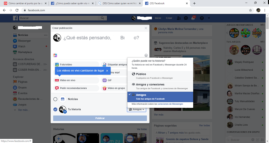Select Foto/video option
This screenshot has height=143, width=269.
(76, 64)
